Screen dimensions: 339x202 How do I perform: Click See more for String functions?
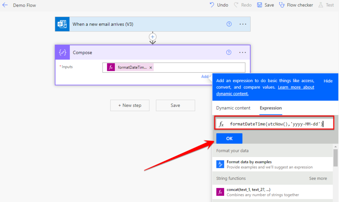pyautogui.click(x=318, y=179)
